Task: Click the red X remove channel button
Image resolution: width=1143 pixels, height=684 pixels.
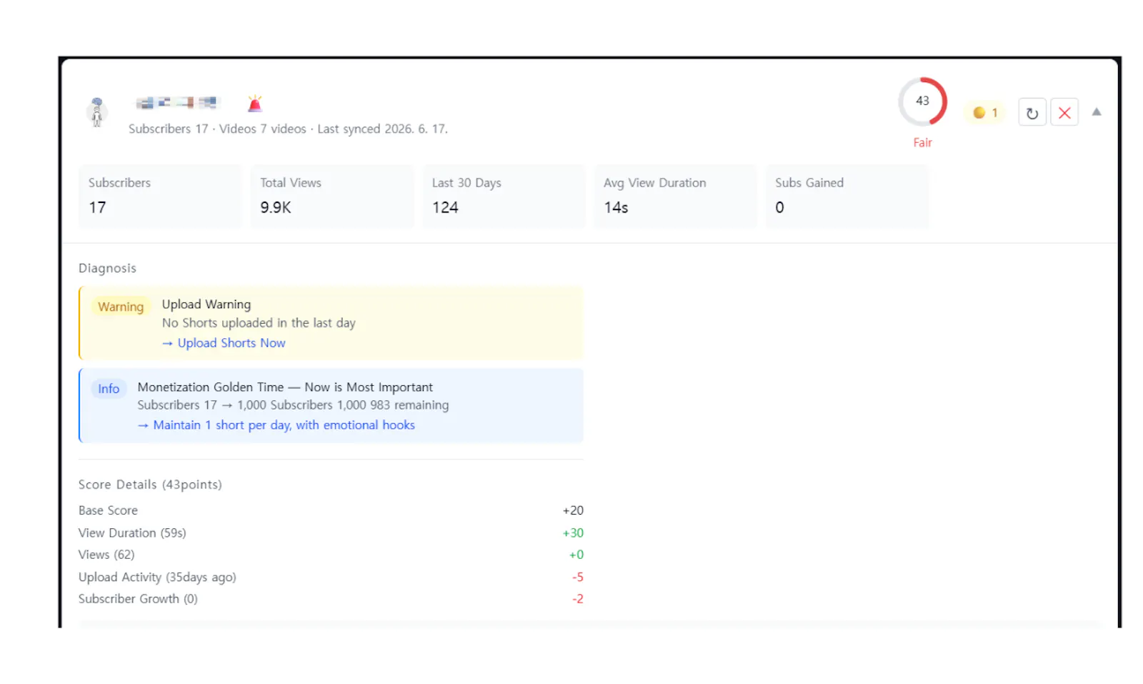Action: pos(1064,113)
